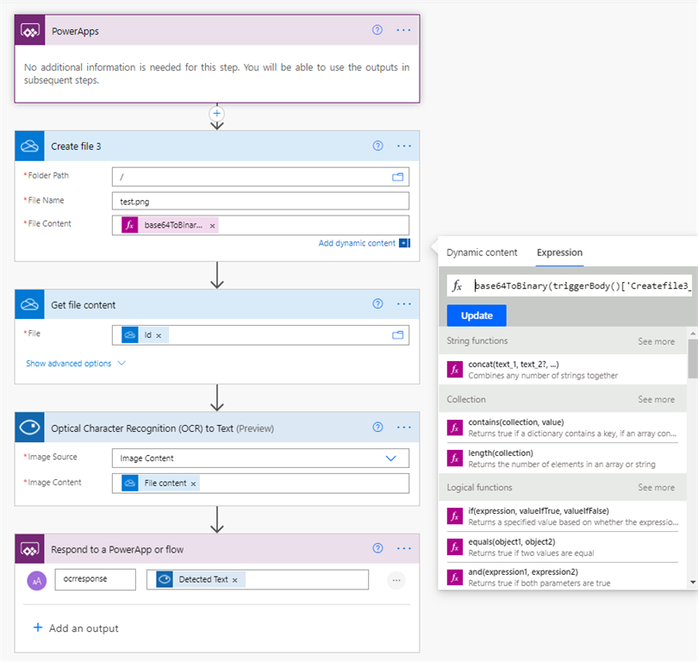
Task: Remove the File content token
Action: (x=193, y=484)
